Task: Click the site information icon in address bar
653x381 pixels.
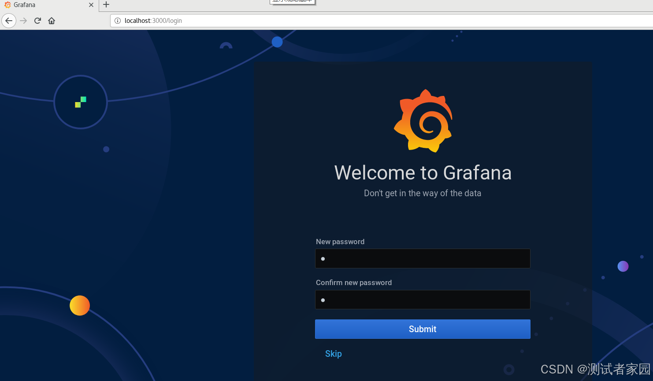Action: tap(118, 21)
